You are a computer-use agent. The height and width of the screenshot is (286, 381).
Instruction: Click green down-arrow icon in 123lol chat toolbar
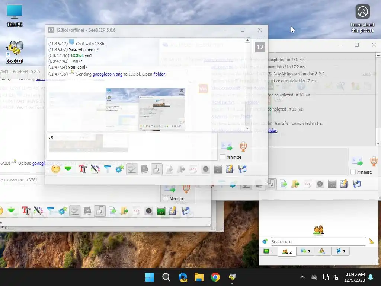pyautogui.click(x=68, y=169)
